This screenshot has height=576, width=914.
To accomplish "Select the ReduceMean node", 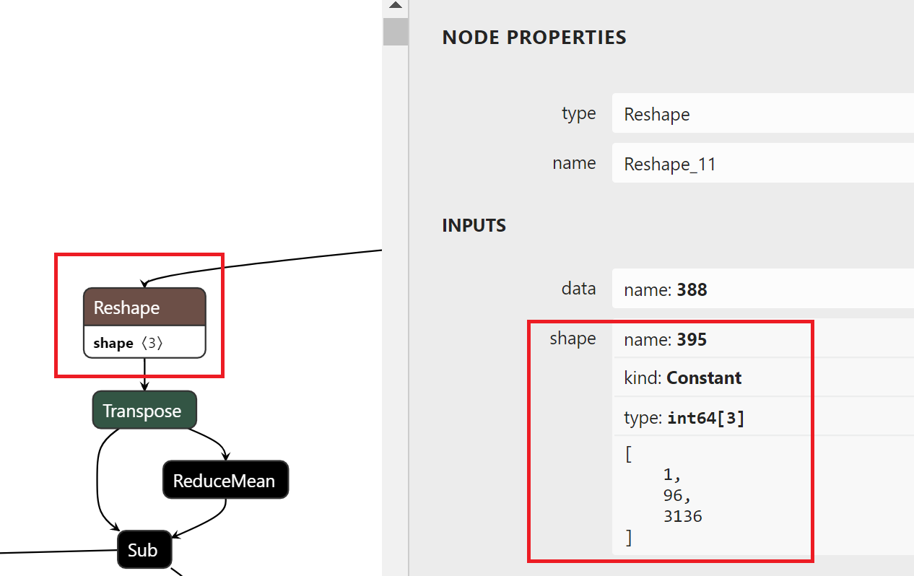I will 225,480.
